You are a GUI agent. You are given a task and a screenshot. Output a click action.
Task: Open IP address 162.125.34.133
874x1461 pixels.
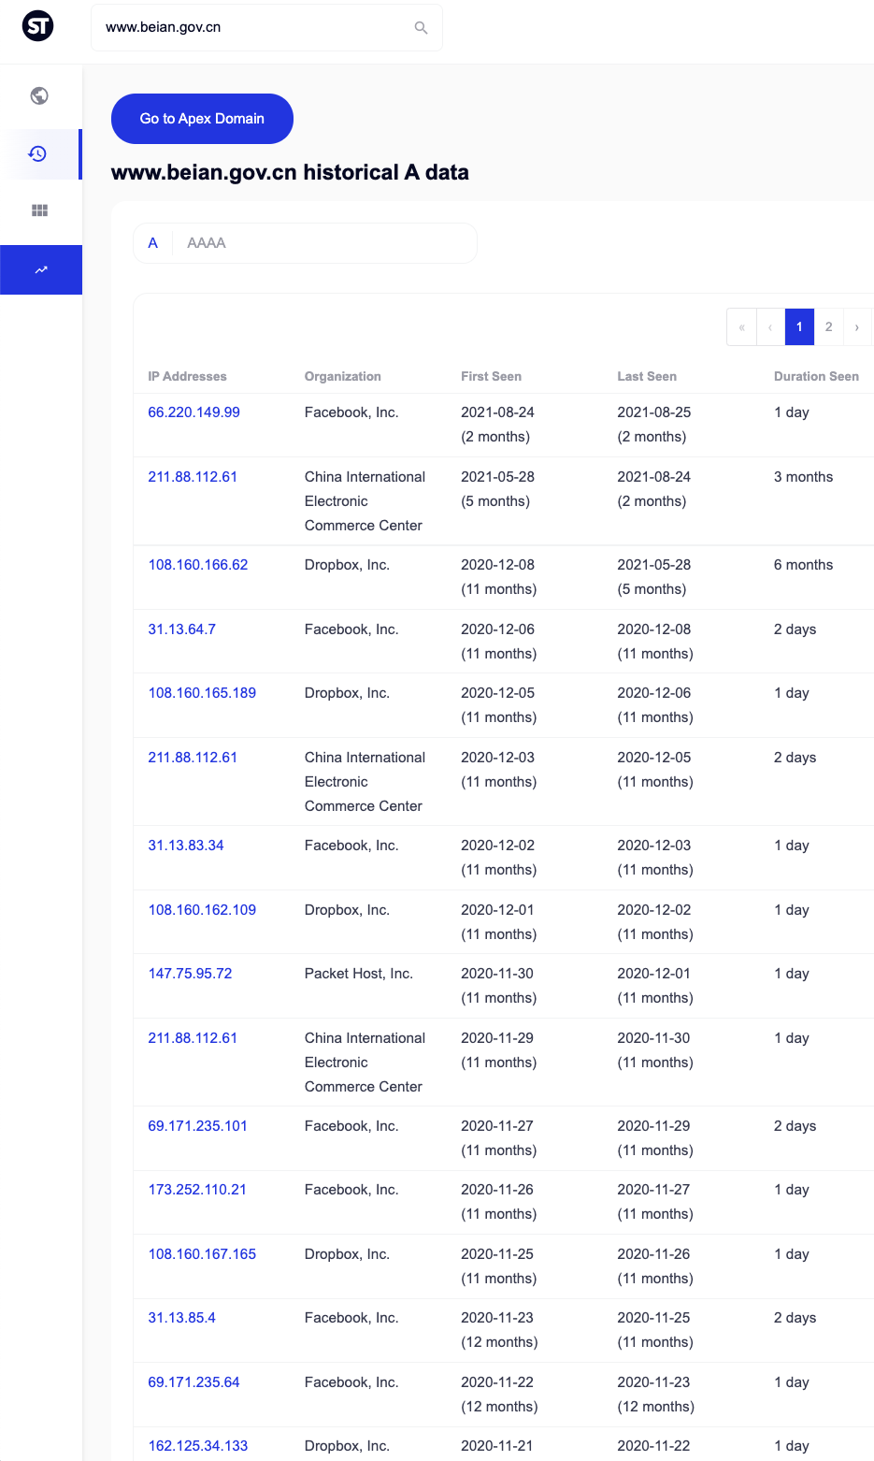[198, 1446]
